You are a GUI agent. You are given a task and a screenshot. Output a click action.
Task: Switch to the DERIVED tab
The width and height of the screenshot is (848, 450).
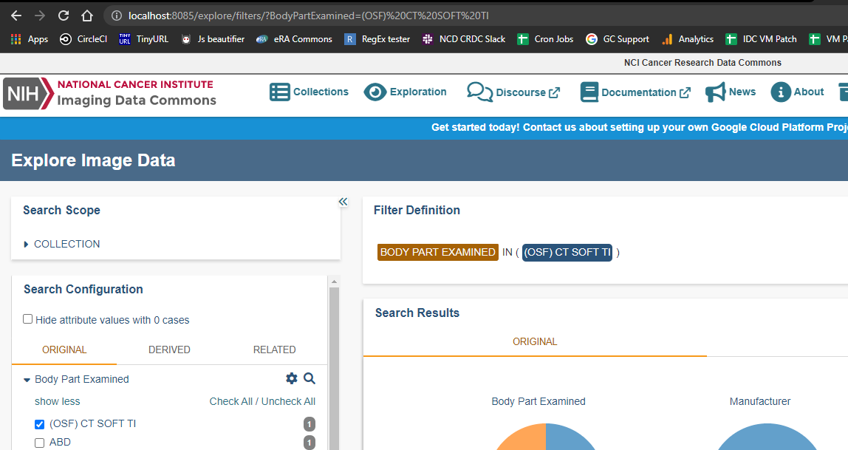click(x=169, y=350)
